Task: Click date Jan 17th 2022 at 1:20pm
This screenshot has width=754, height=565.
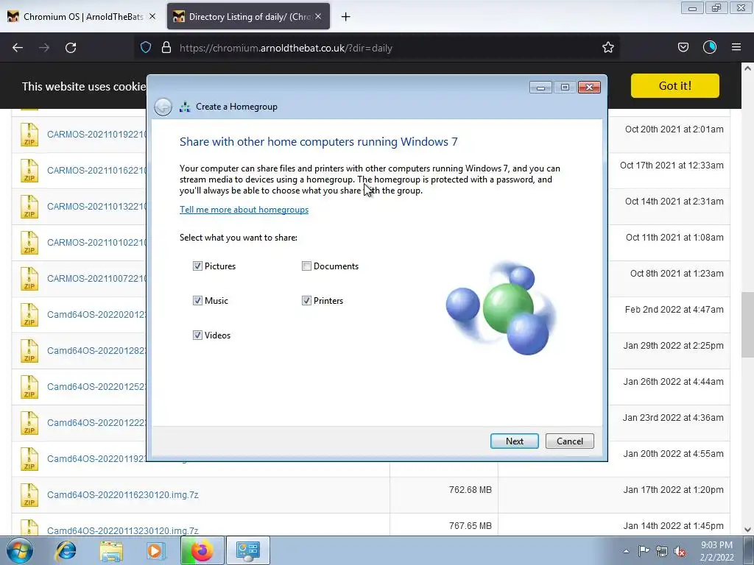Action: tap(673, 490)
